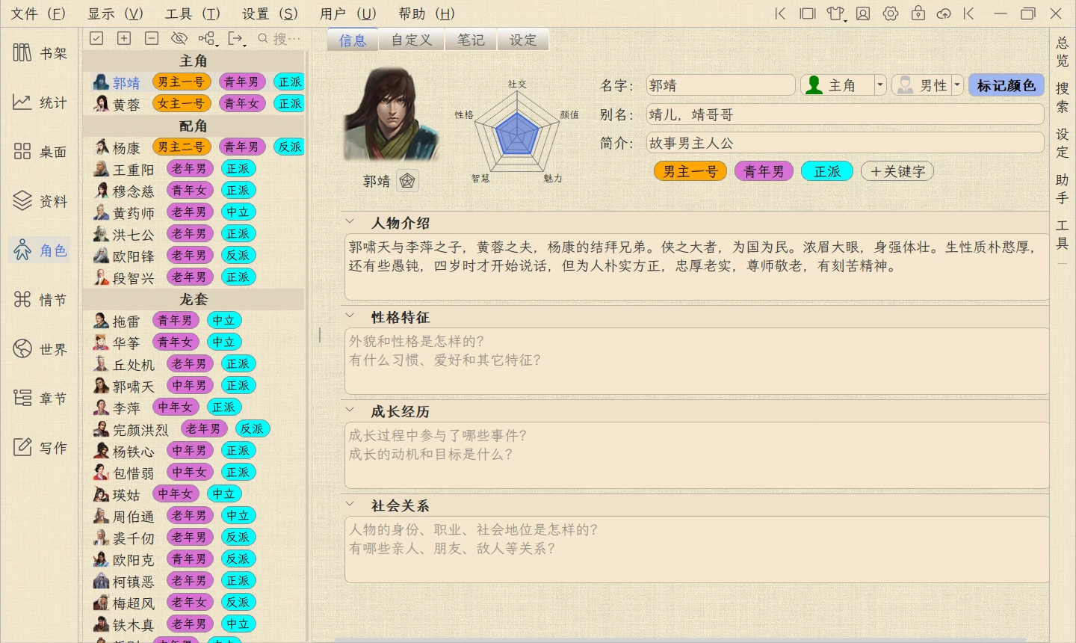Open the 男性 gender dropdown
The width and height of the screenshot is (1076, 643).
click(956, 85)
